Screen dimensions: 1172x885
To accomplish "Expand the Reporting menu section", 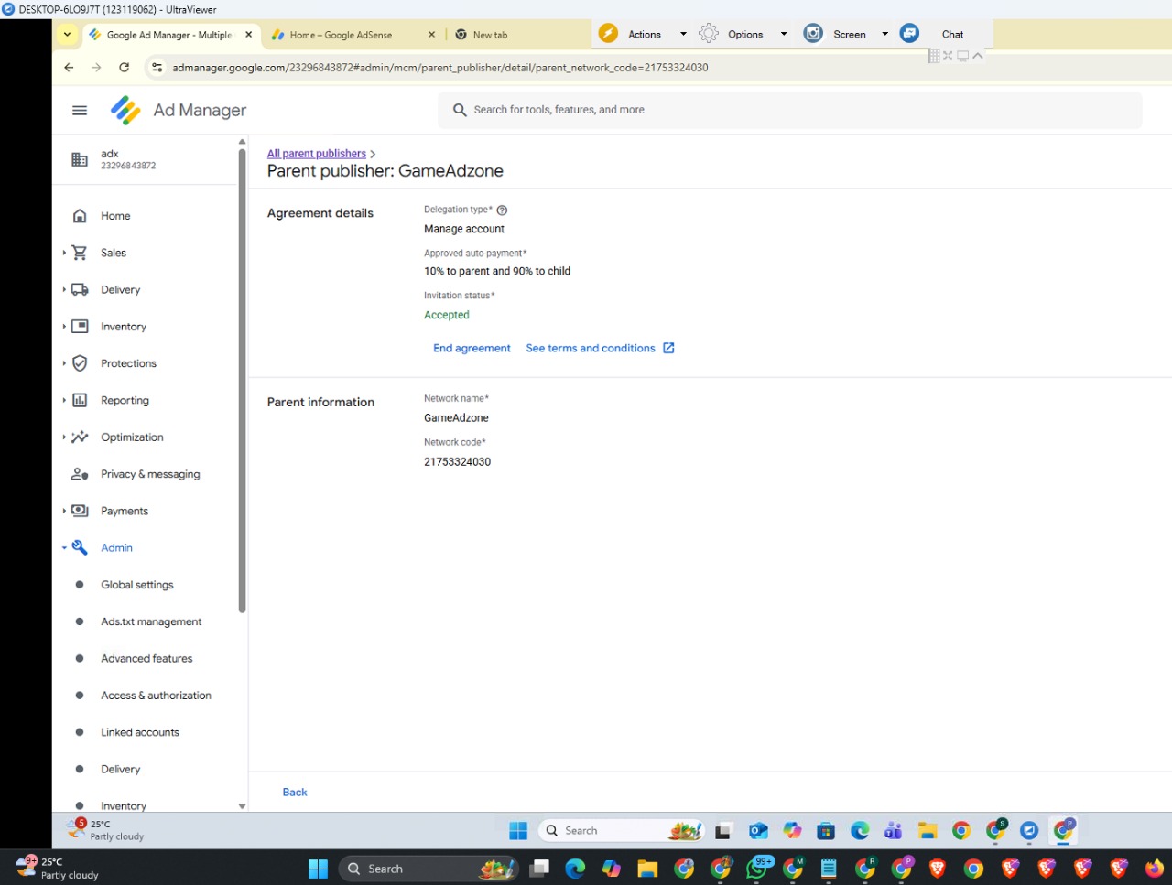I will click(x=64, y=400).
